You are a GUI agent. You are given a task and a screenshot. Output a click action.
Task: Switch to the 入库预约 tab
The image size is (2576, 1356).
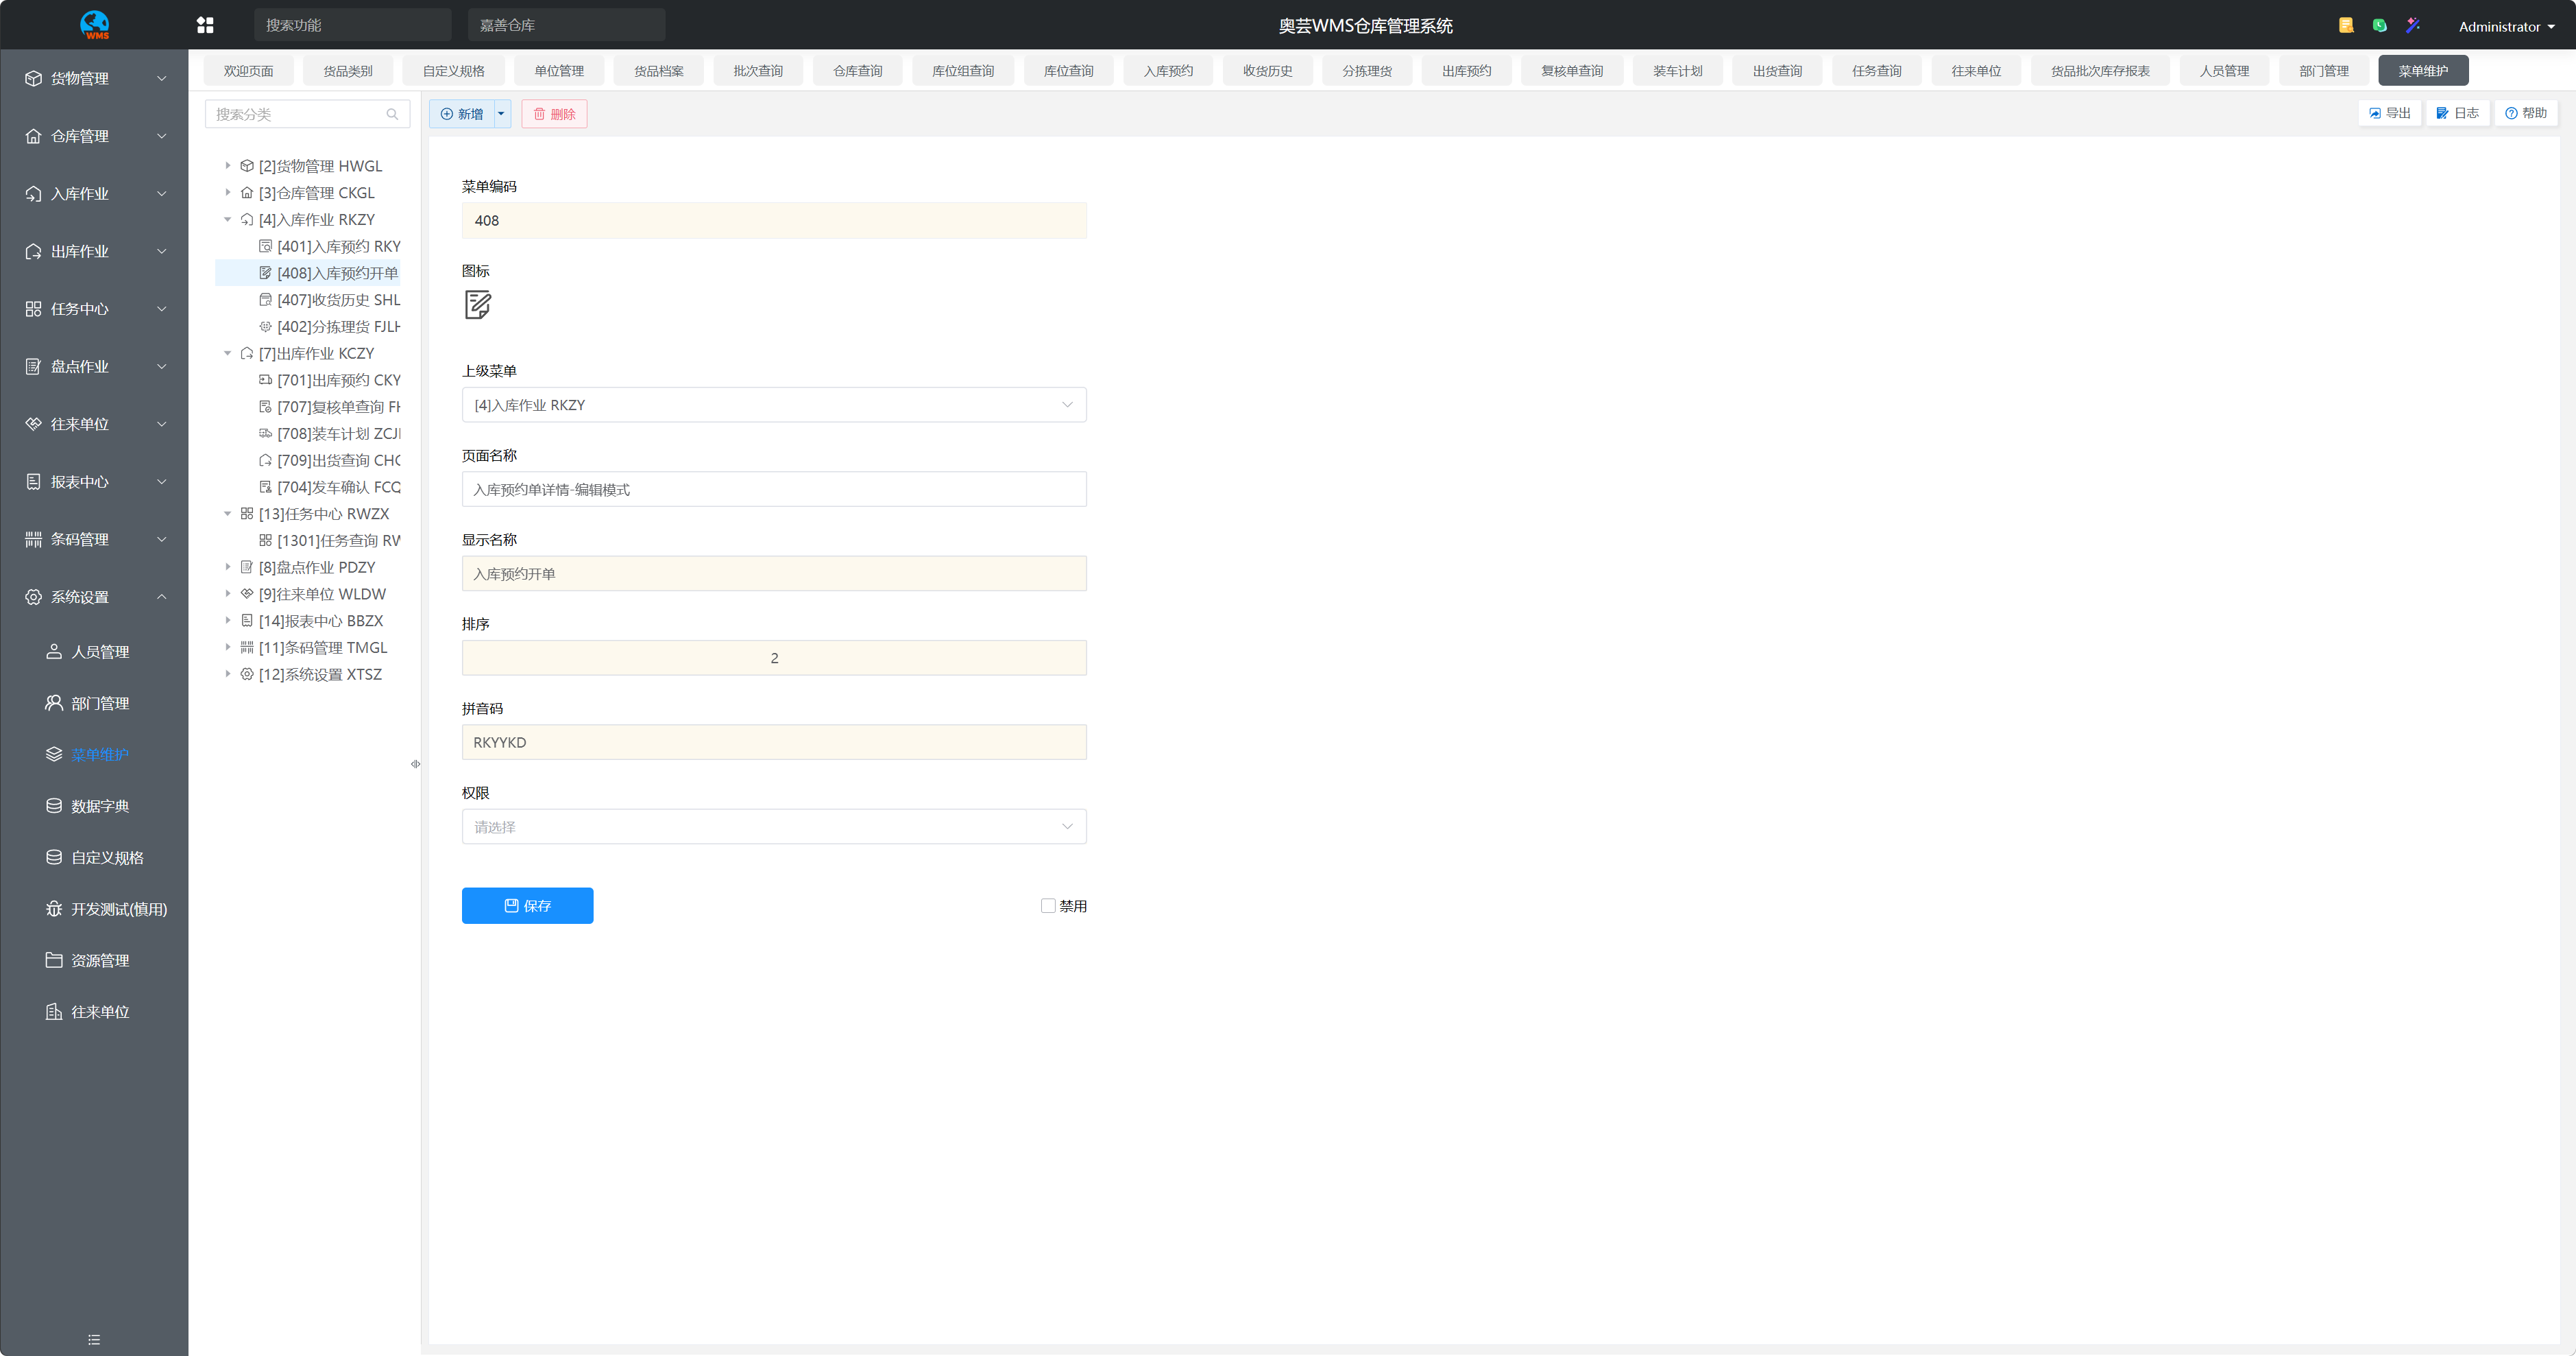click(1167, 71)
